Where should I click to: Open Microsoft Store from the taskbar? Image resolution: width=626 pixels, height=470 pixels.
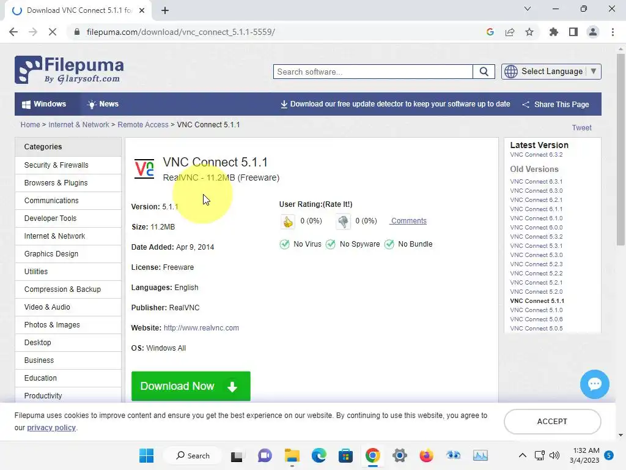coord(345,455)
